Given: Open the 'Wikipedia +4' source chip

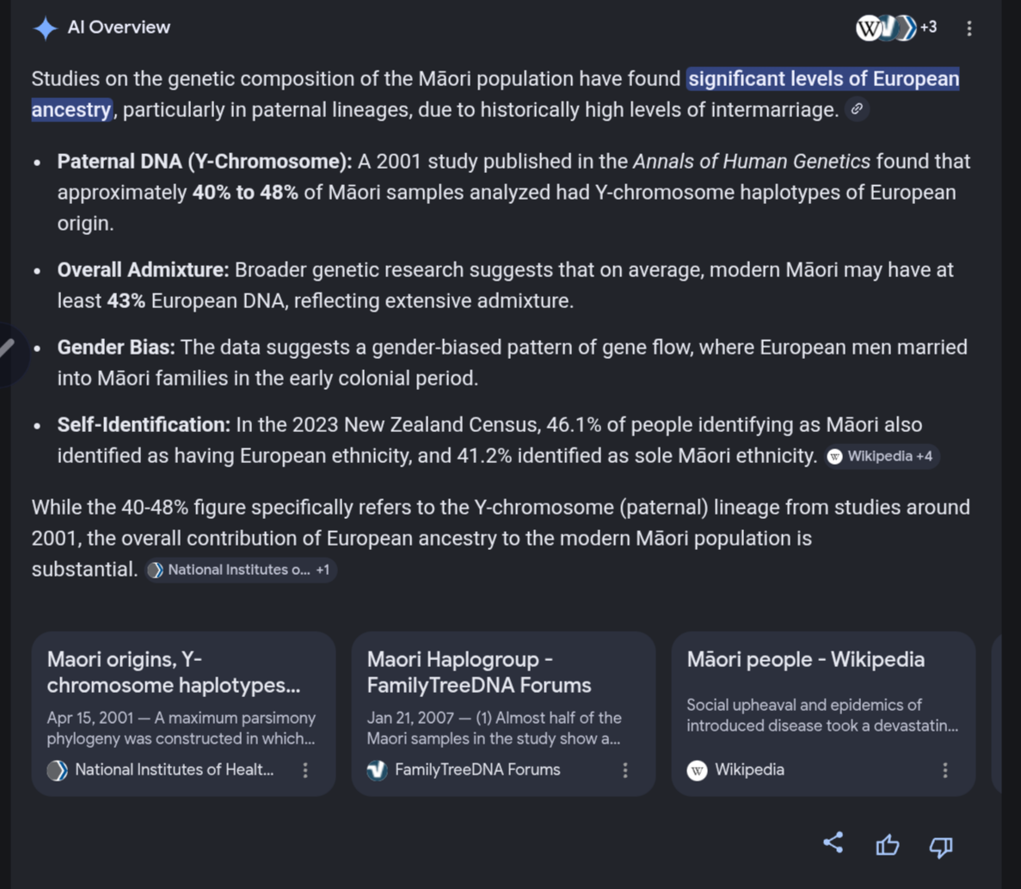Looking at the screenshot, I should click(882, 456).
